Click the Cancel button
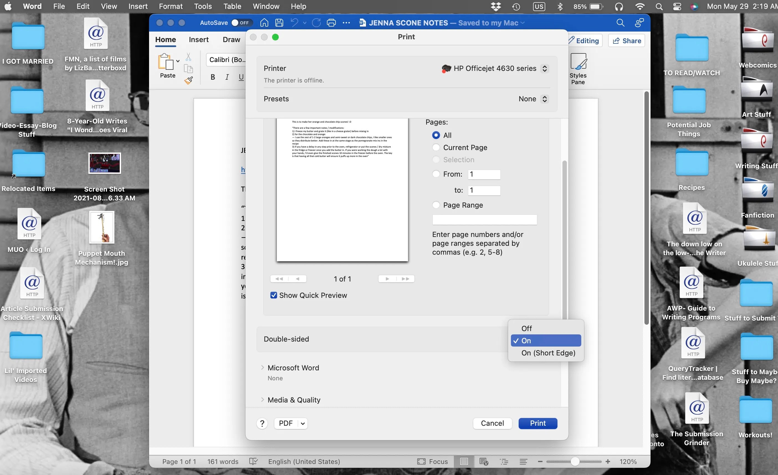Image resolution: width=778 pixels, height=475 pixels. 492,423
